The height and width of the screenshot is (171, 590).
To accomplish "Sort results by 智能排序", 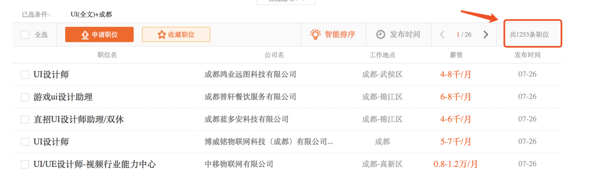I will [x=340, y=34].
